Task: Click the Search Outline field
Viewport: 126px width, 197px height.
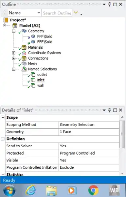Action: (57, 13)
